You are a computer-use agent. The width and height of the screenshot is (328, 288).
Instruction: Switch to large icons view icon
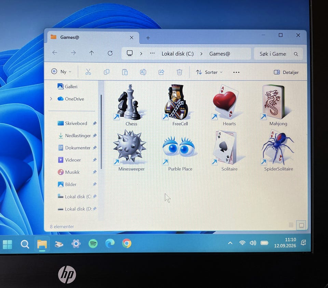coord(301,225)
